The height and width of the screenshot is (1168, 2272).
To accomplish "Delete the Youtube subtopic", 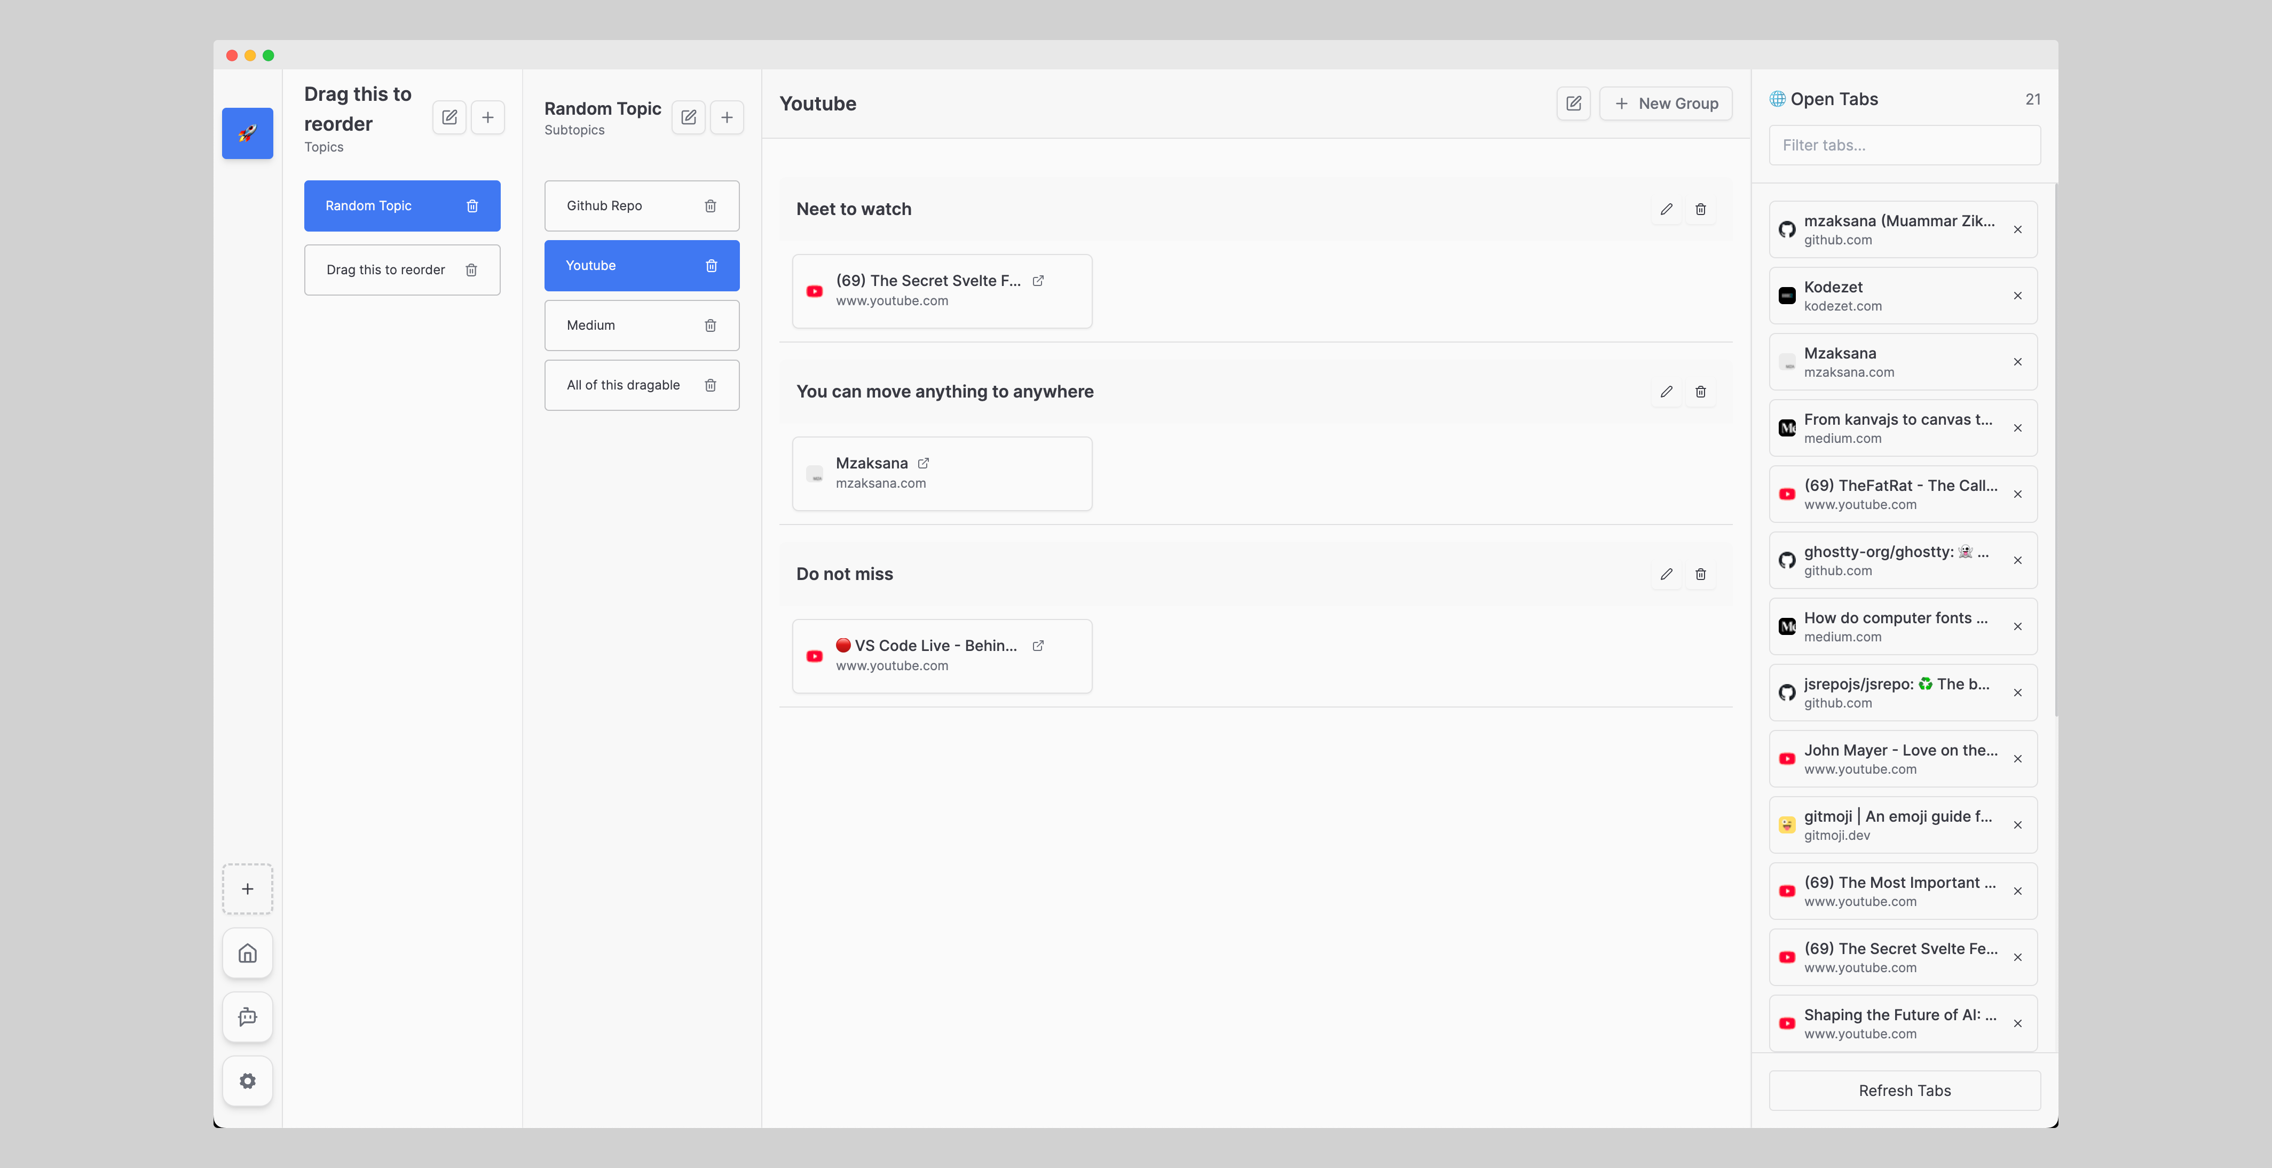I will click(x=711, y=265).
